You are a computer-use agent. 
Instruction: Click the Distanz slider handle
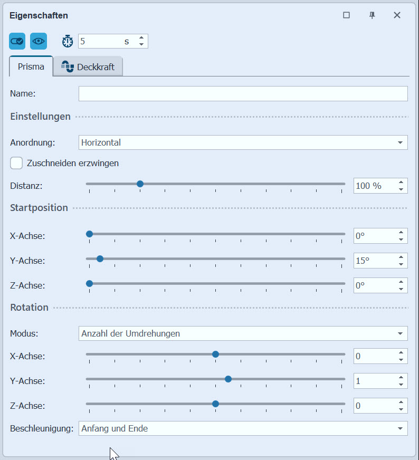[140, 184]
